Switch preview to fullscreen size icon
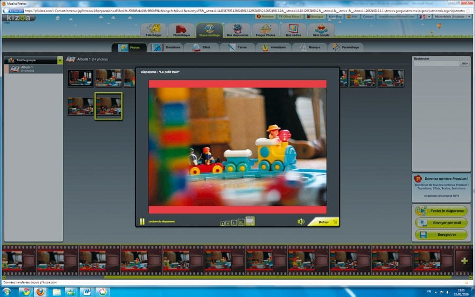 click(x=250, y=221)
